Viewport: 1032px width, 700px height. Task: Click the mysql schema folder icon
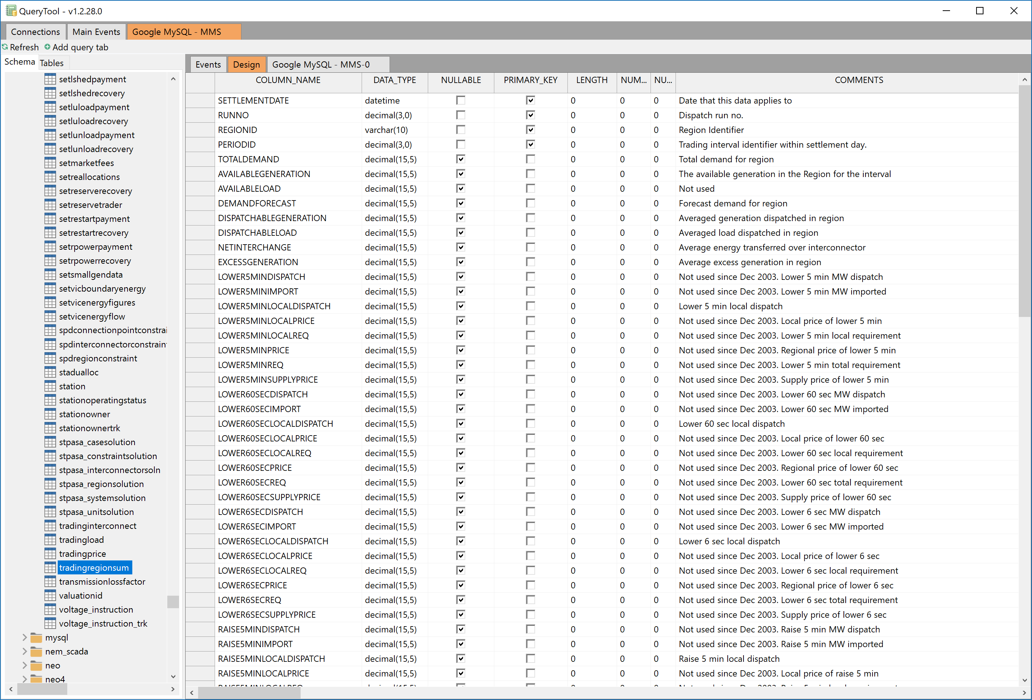(x=36, y=638)
